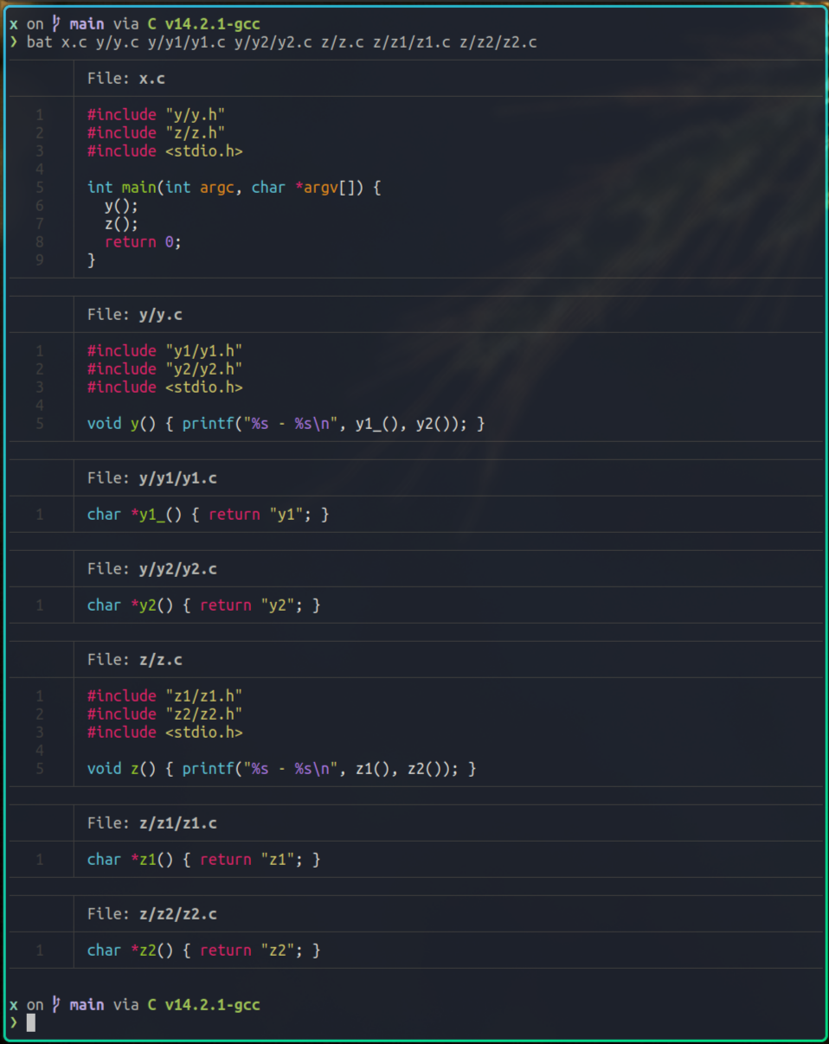This screenshot has height=1044, width=829.
Task: Select the "File: x.c" header
Action: click(x=126, y=78)
